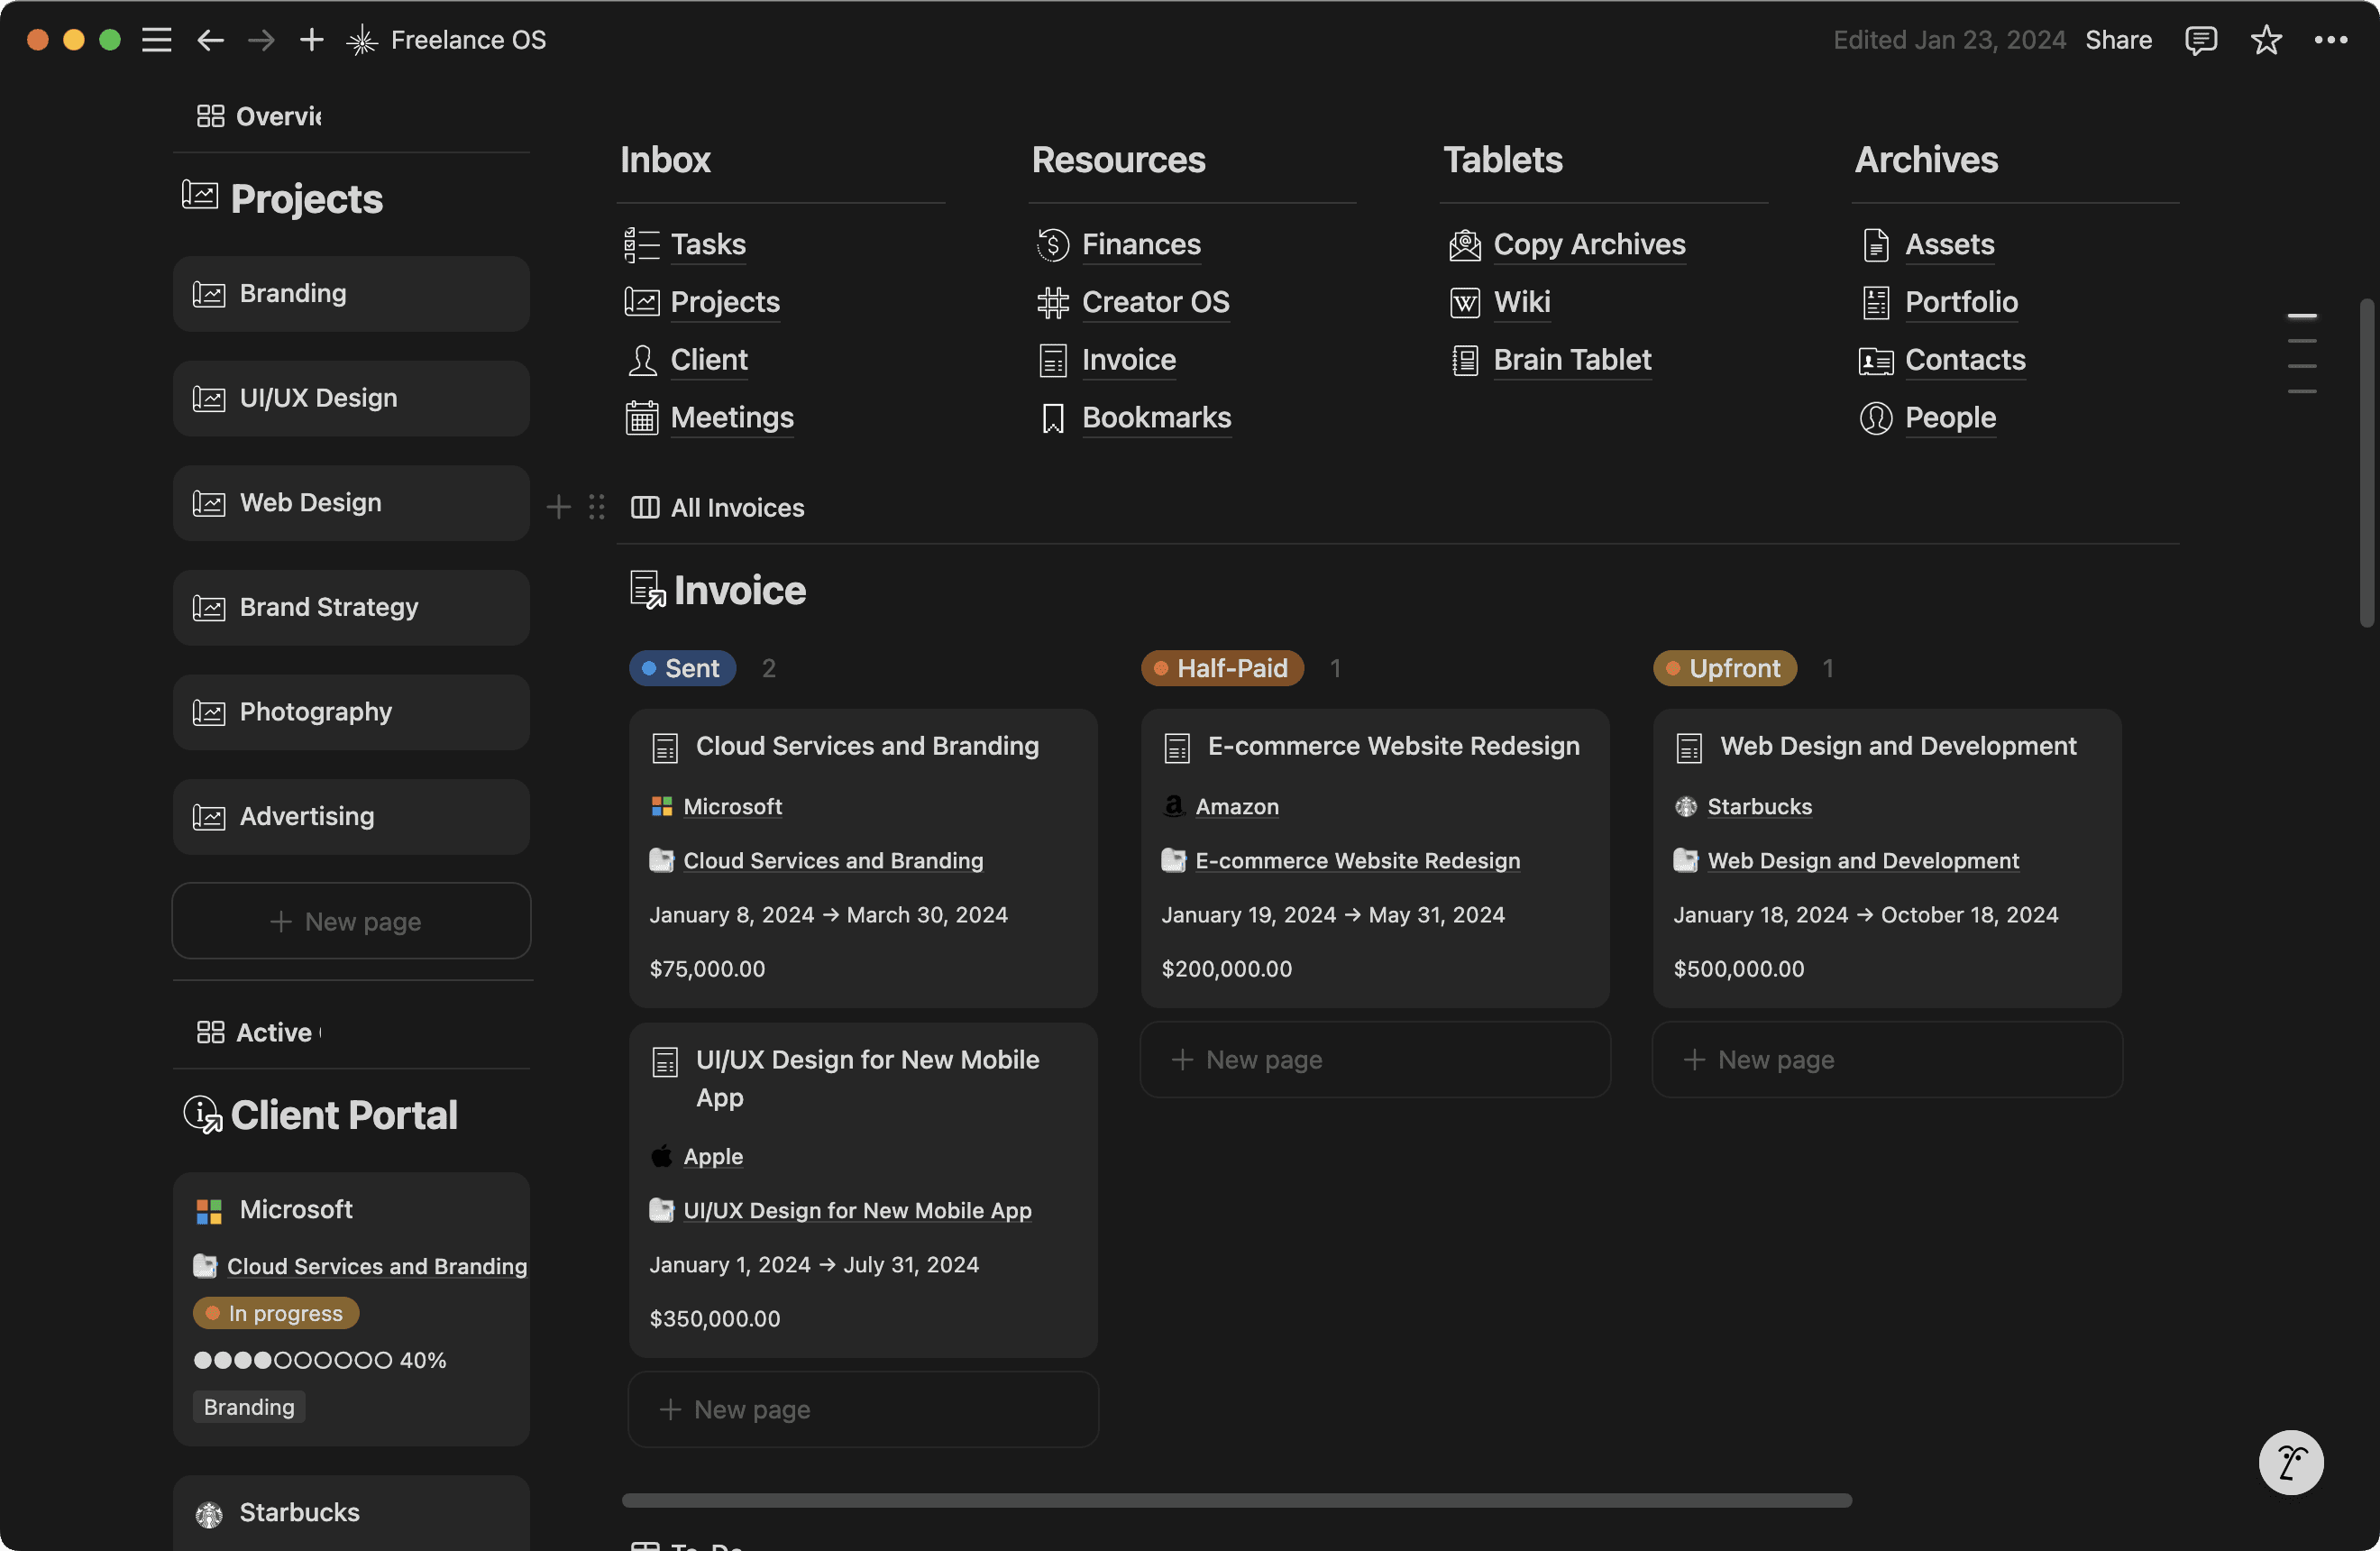The width and height of the screenshot is (2380, 1551).
Task: Click the Sent status group label
Action: coord(683,668)
